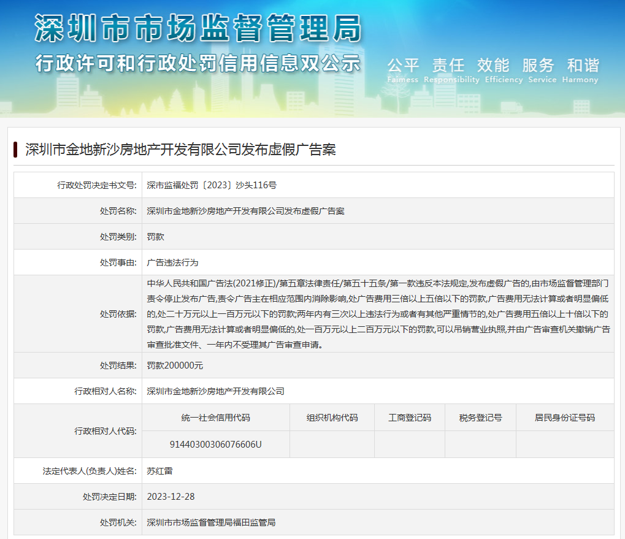The image size is (625, 539).
Task: Click the decision date 2023-12-28
Action: pos(171,496)
